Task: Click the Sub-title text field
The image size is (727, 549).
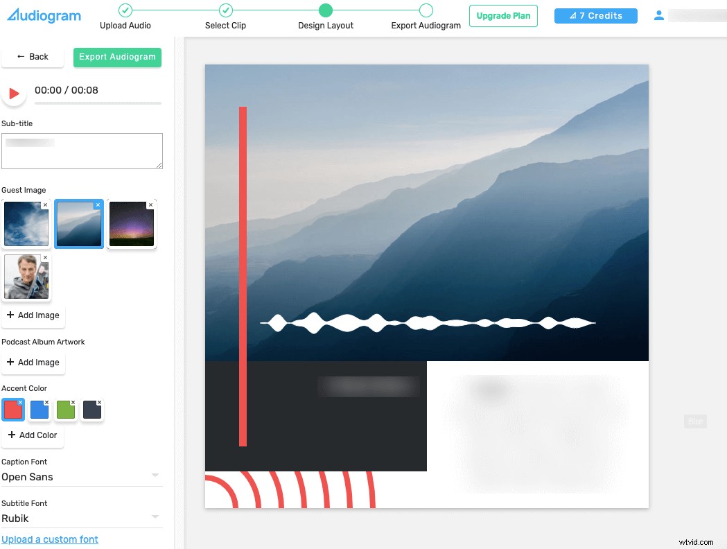Action: pos(82,150)
